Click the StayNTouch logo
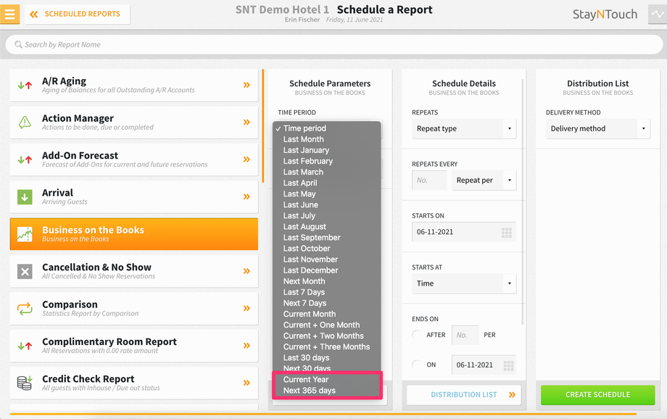667x419 pixels. (605, 14)
